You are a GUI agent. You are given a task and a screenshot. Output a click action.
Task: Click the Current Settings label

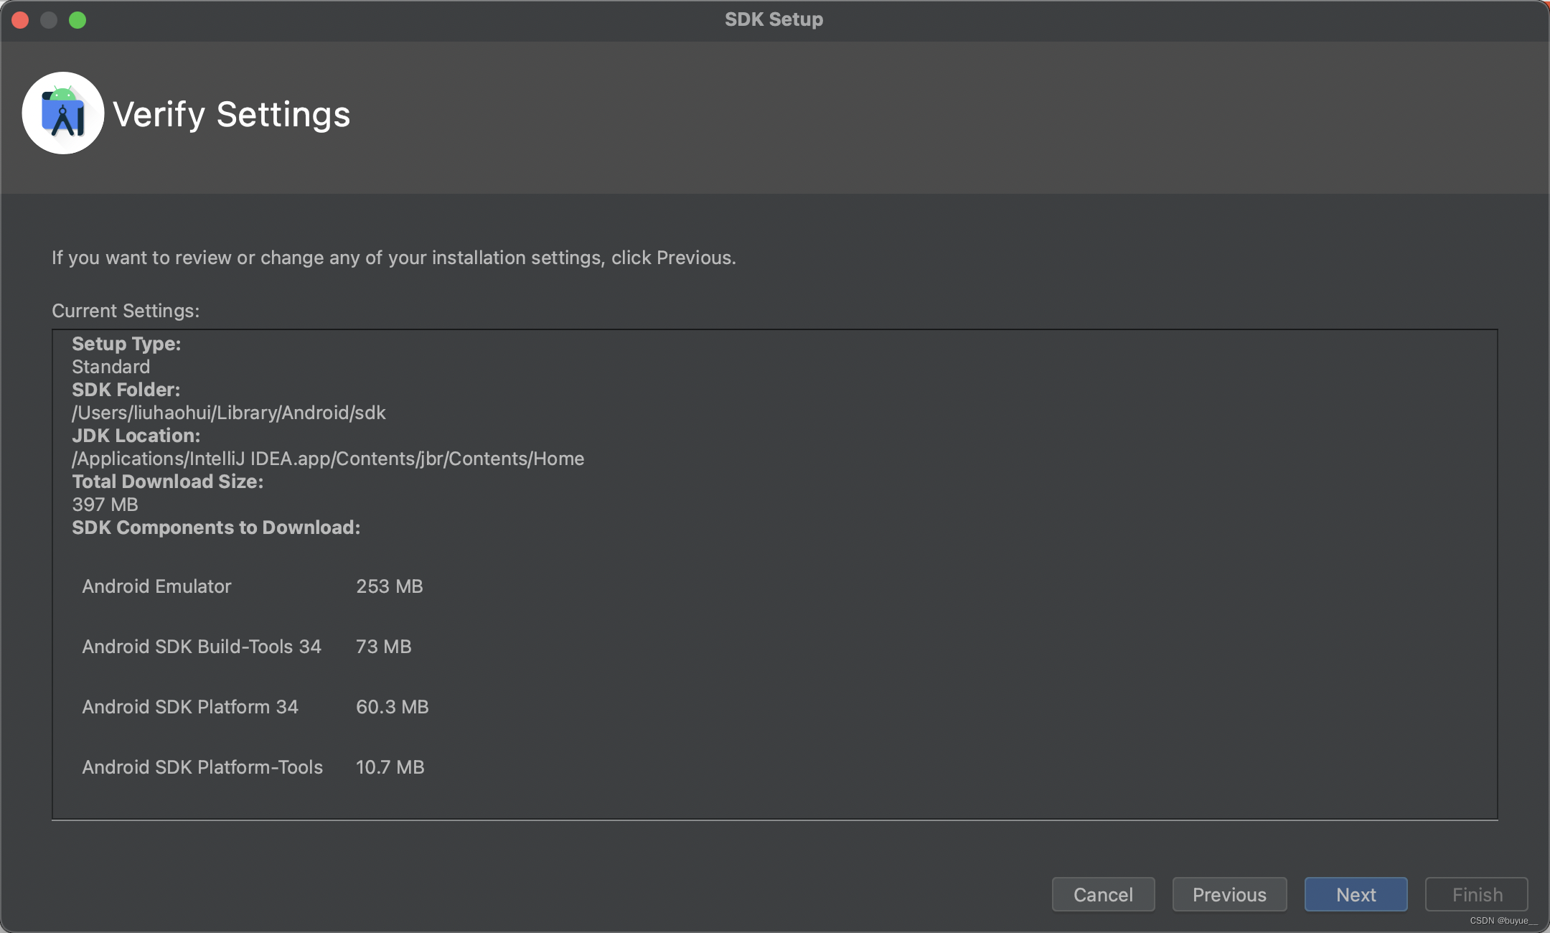126,311
